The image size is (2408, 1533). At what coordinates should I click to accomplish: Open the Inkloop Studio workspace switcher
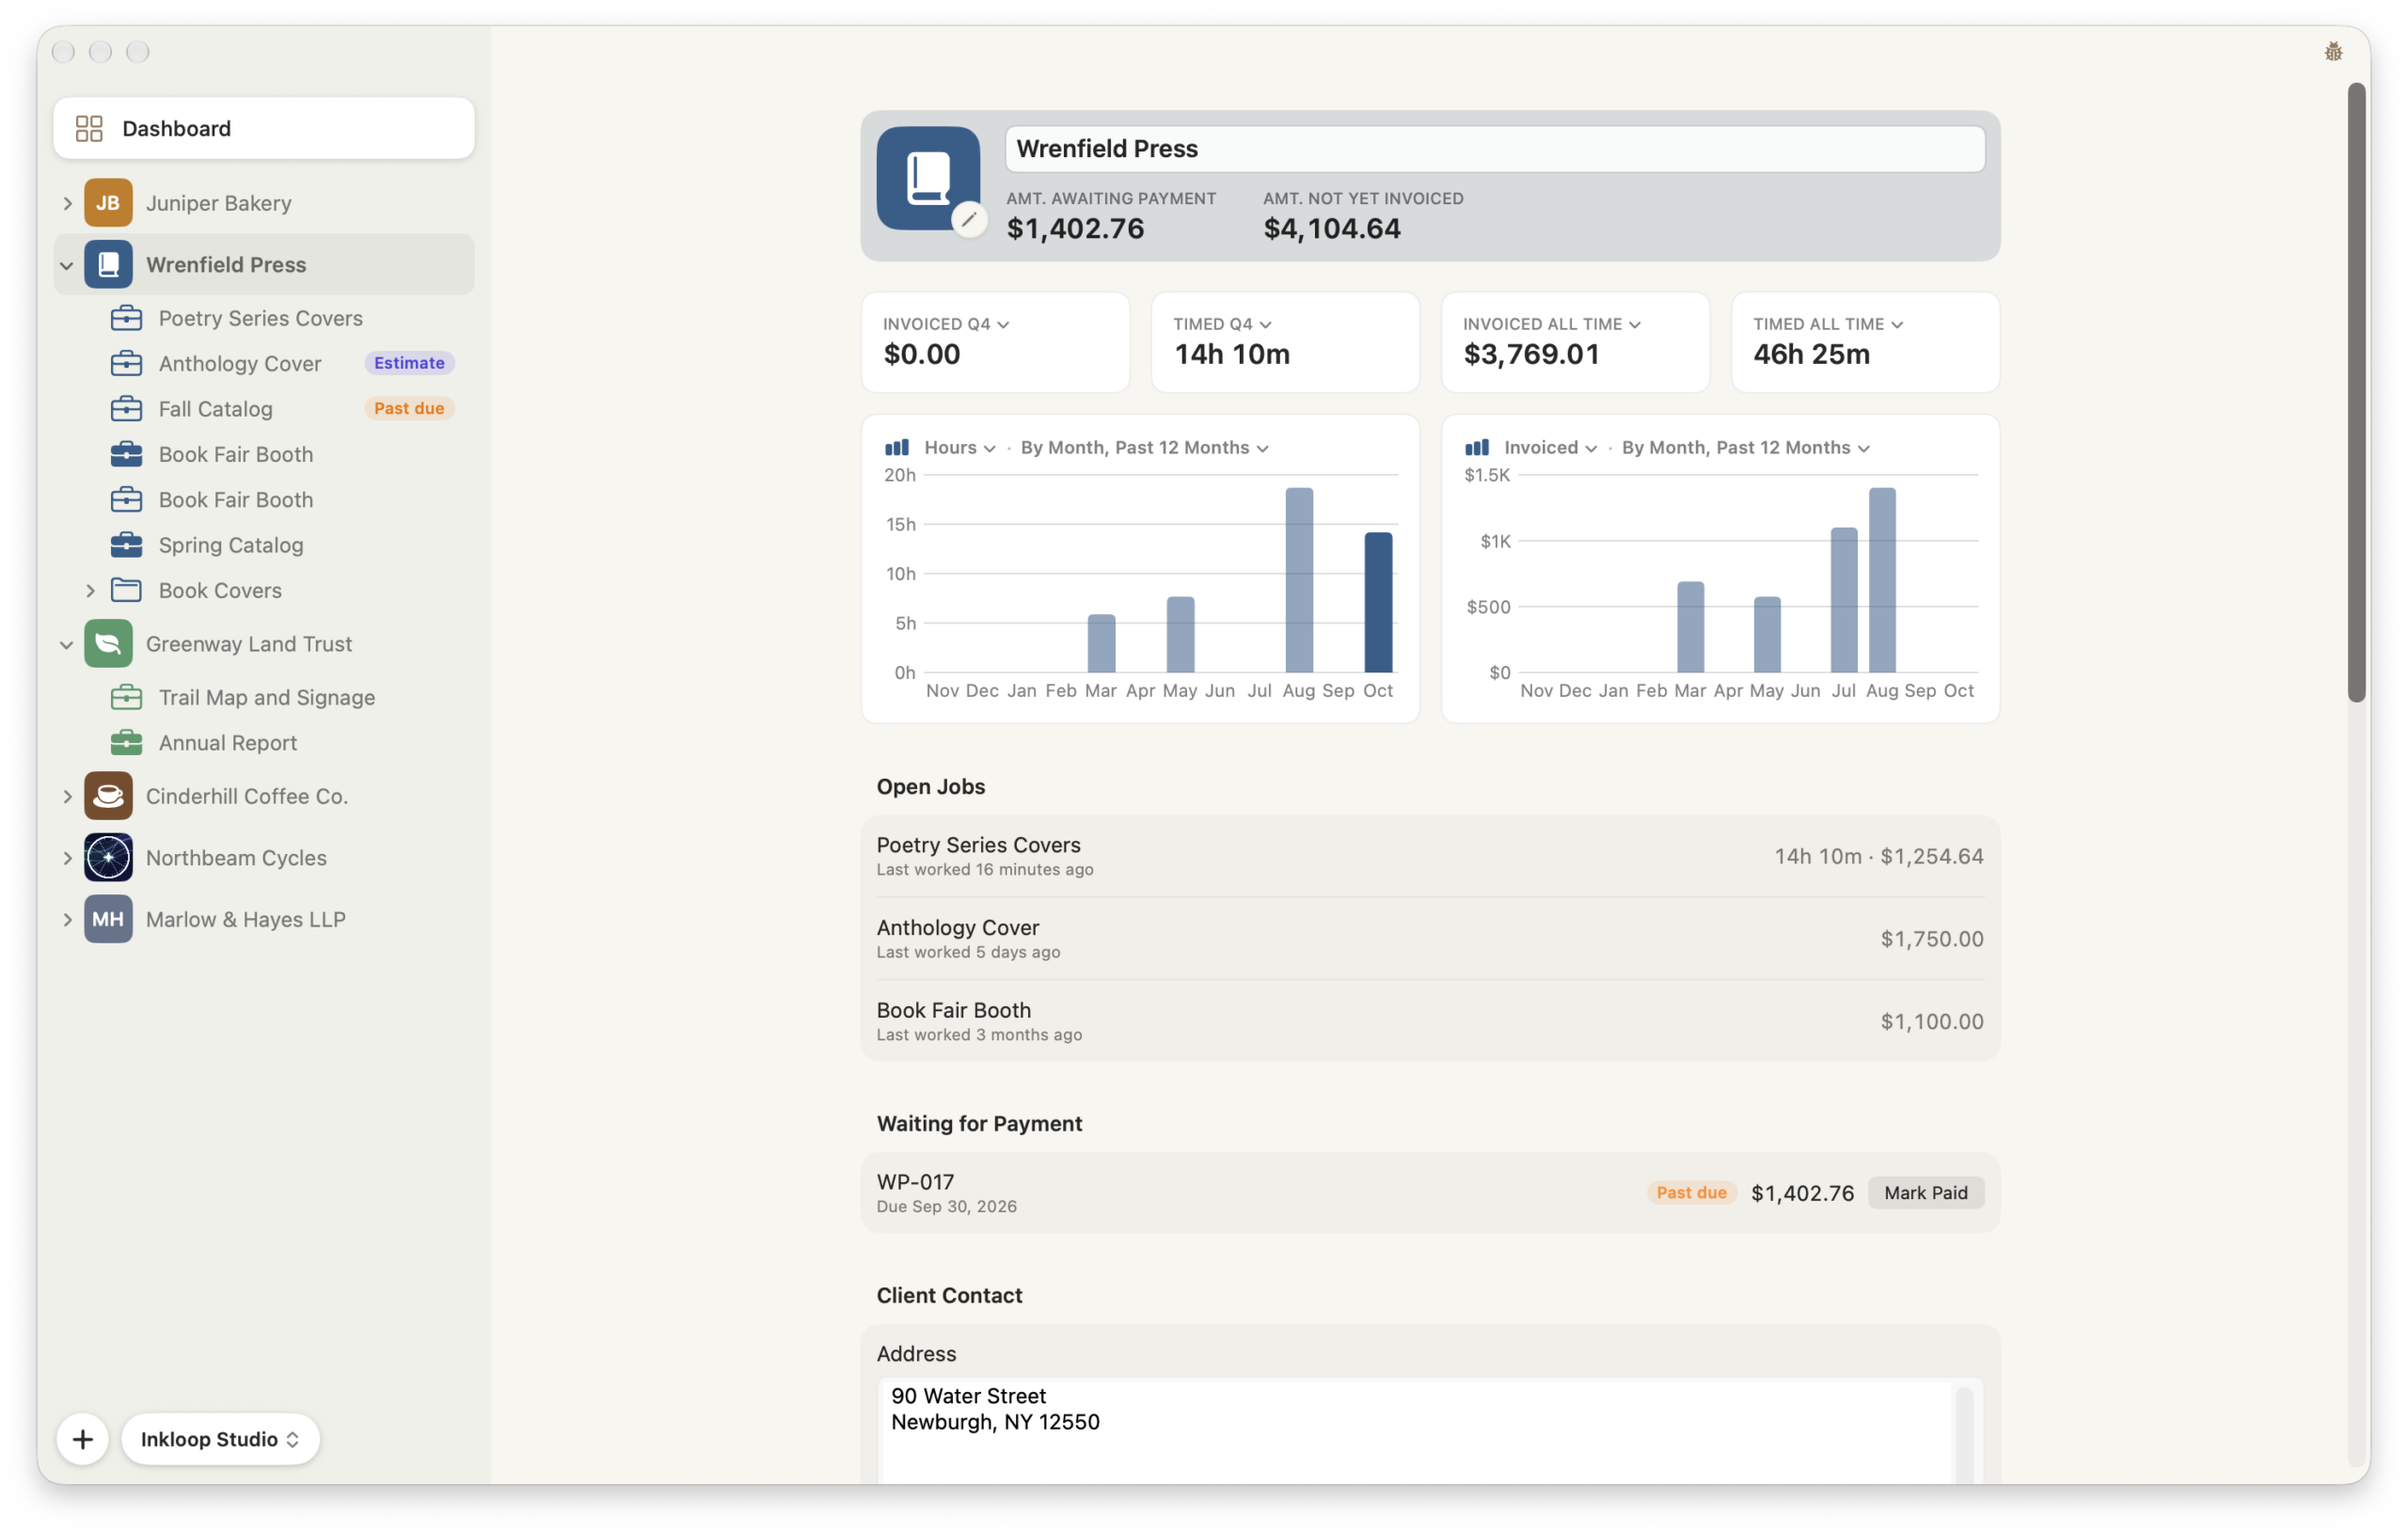220,1439
